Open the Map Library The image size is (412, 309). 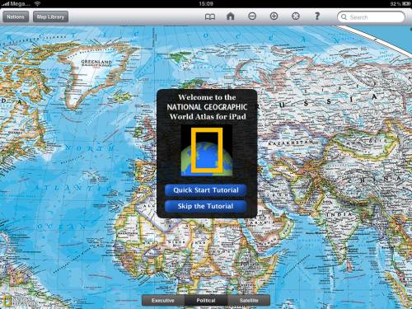tap(50, 16)
